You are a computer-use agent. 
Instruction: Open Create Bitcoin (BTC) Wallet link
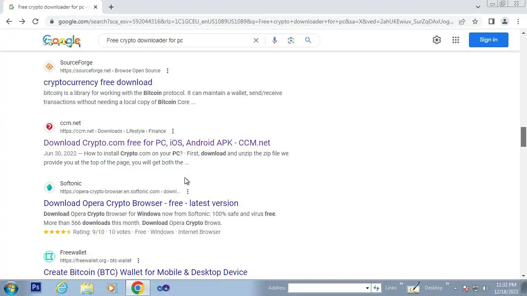pos(145,272)
